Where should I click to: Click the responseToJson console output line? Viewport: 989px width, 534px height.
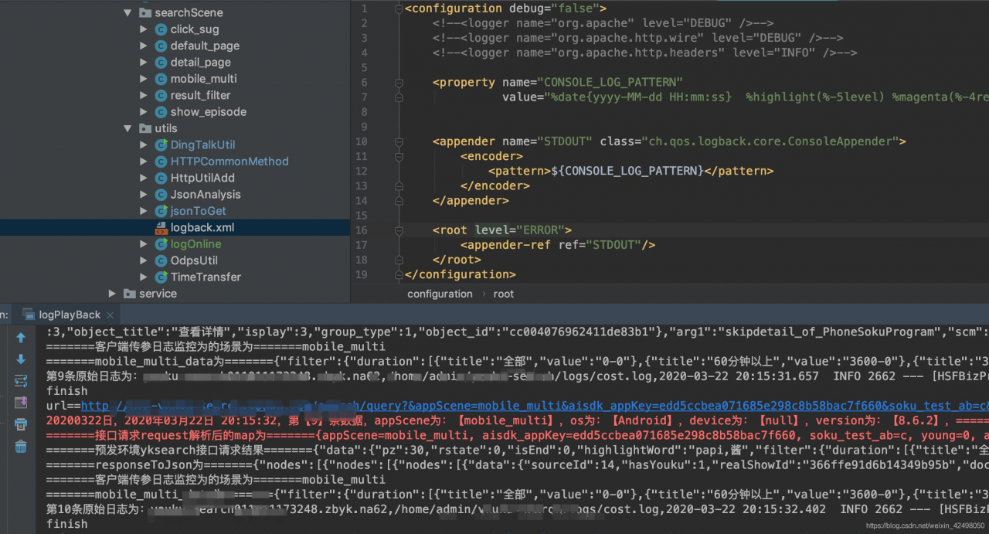click(x=518, y=465)
